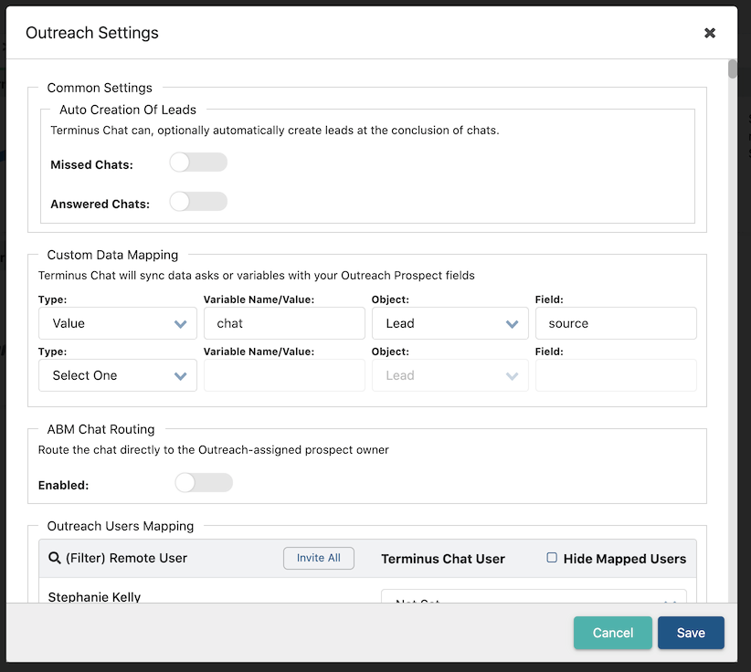Click the Cancel button
The height and width of the screenshot is (672, 751).
(612, 633)
